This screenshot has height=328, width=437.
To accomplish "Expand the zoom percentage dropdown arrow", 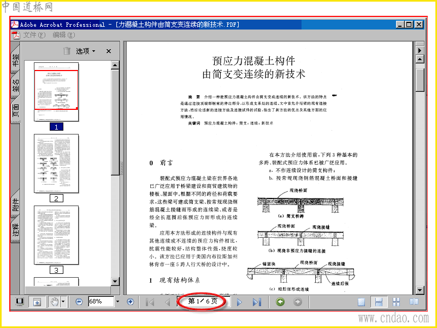I will click(x=117, y=302).
